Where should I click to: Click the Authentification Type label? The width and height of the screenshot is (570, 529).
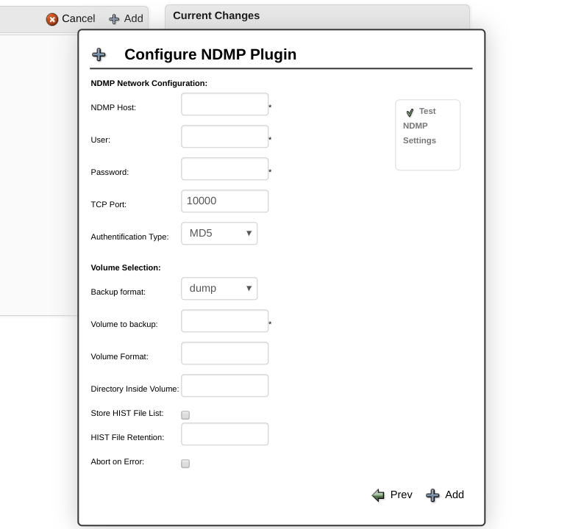click(129, 237)
